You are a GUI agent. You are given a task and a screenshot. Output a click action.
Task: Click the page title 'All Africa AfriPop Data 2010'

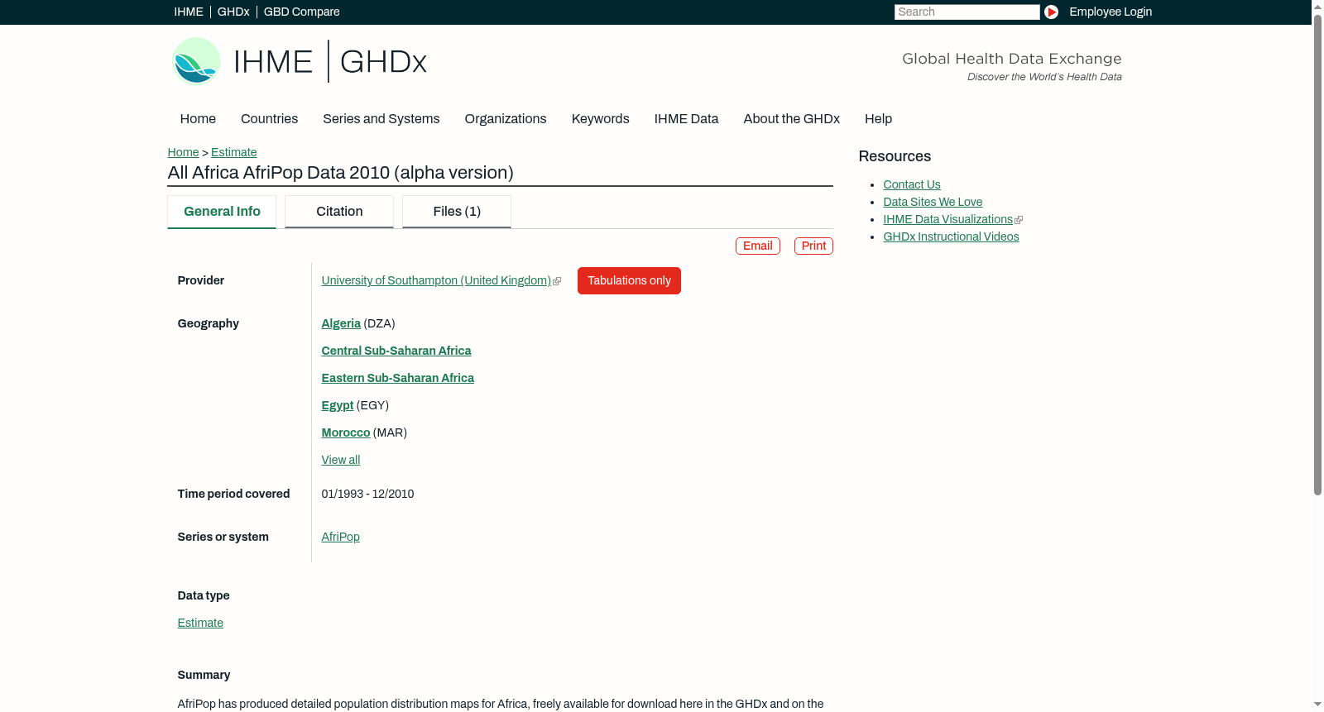340,173
